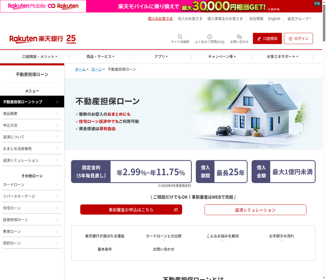Open 申込方法 sidebar item
The image size is (326, 280).
32,125
